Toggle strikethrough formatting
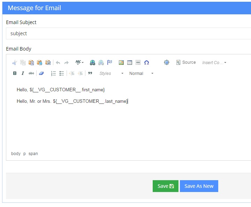 pos(31,74)
